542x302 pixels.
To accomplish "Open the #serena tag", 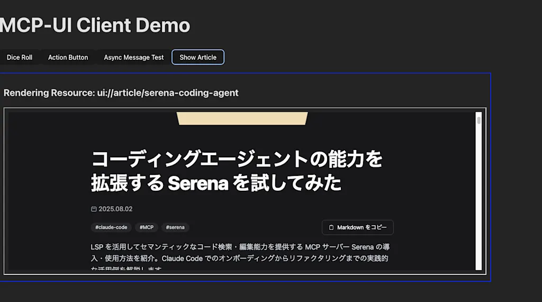I will click(x=175, y=227).
